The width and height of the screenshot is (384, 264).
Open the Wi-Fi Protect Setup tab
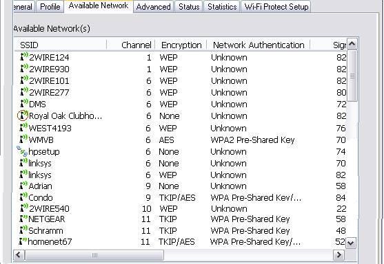(276, 7)
